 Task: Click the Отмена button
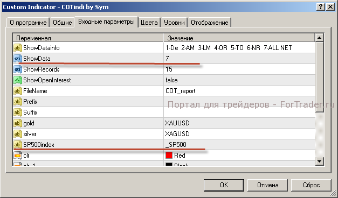click(x=267, y=185)
